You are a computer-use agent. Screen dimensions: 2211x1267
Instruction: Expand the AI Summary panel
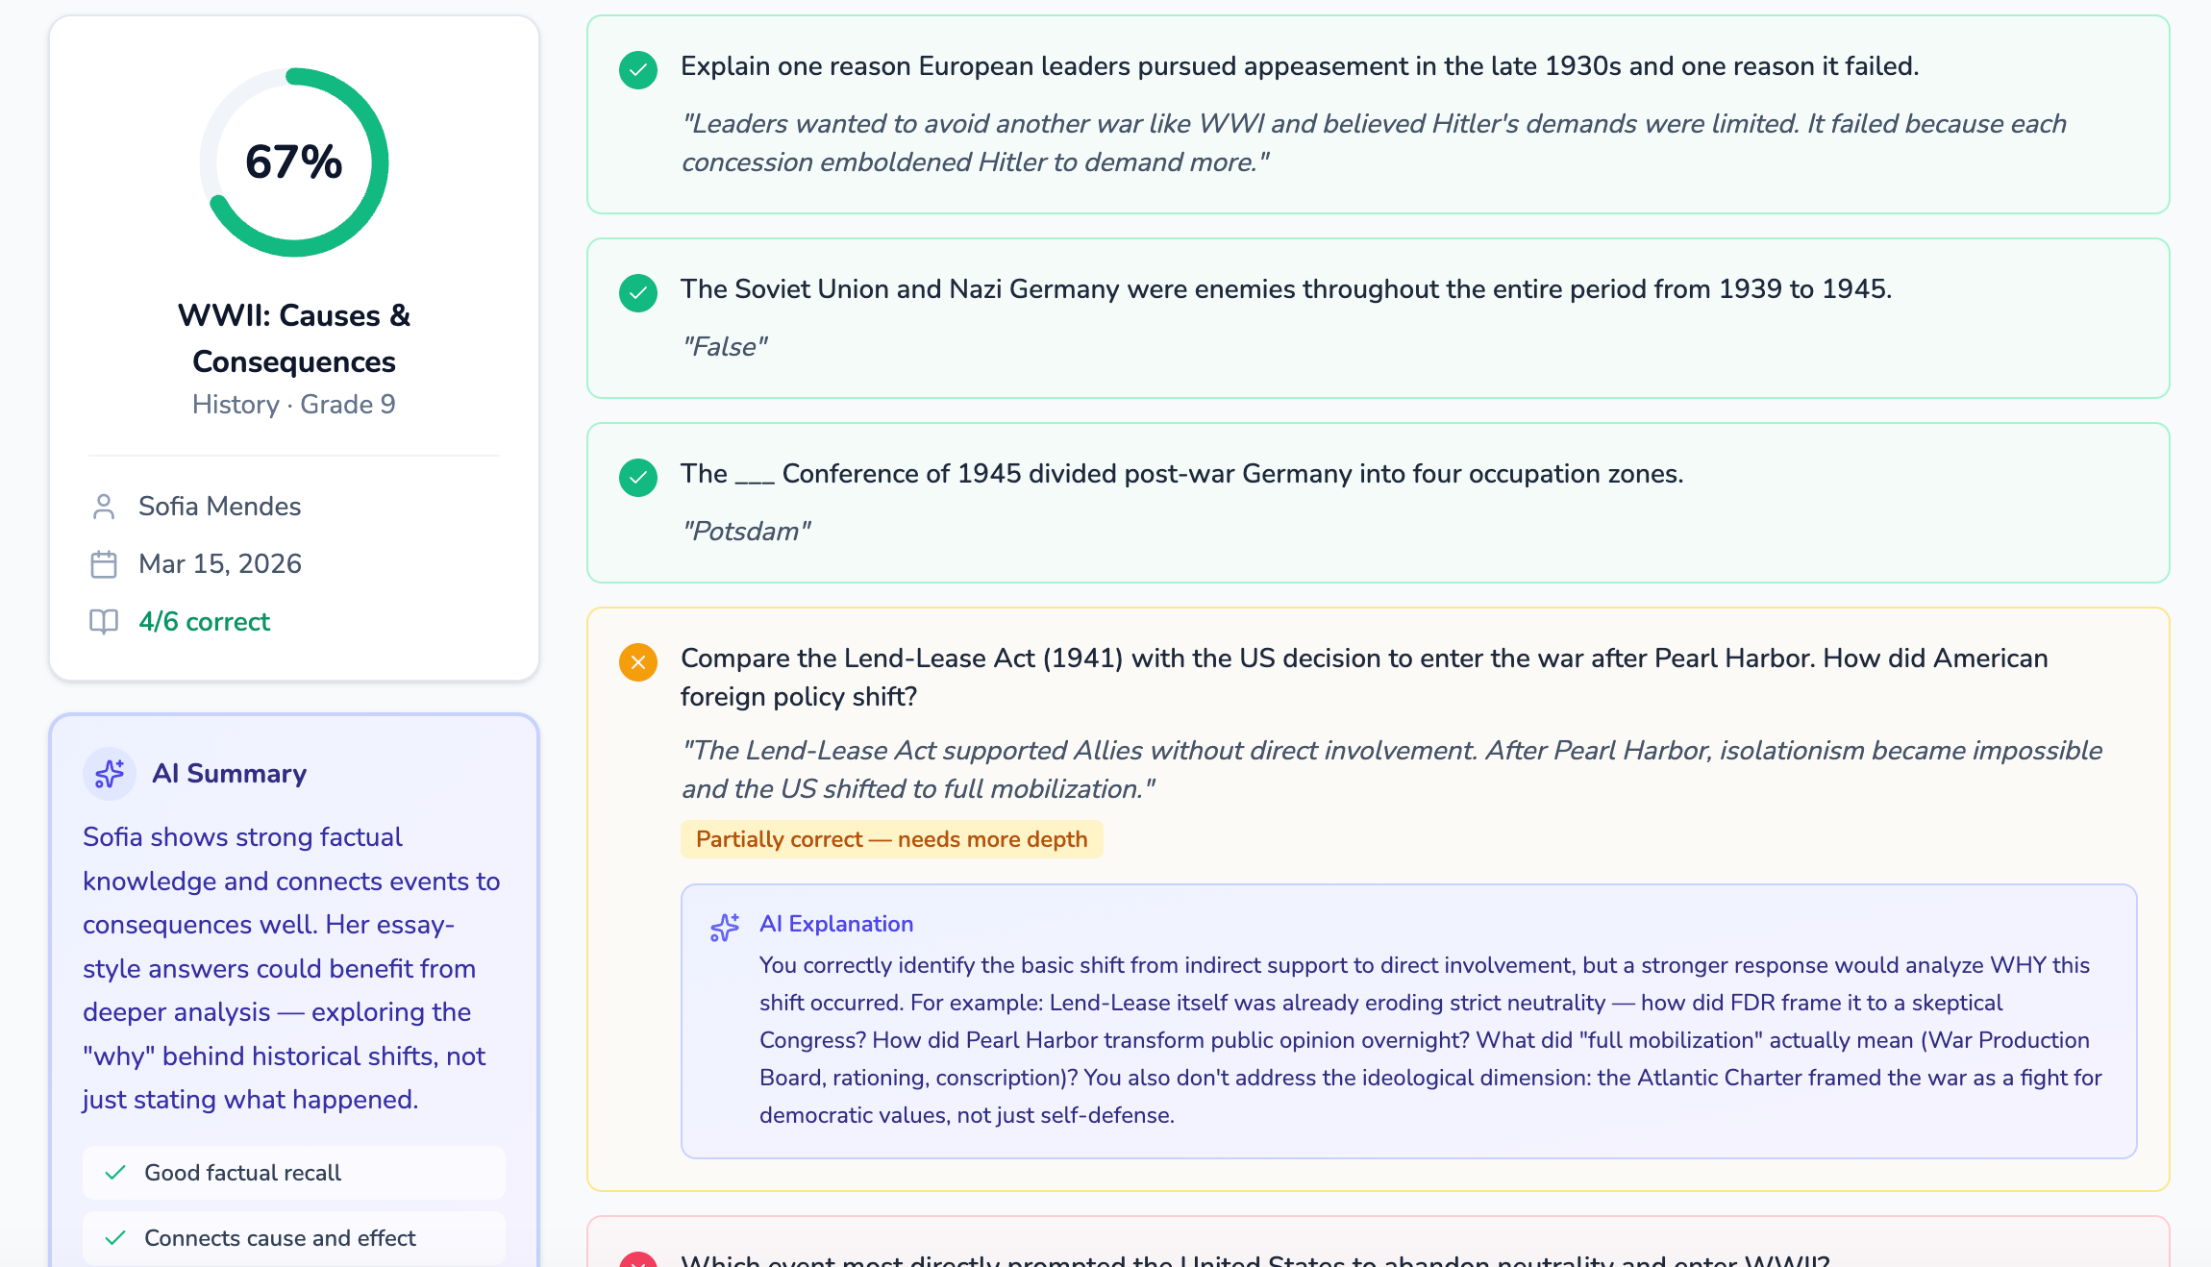coord(230,774)
